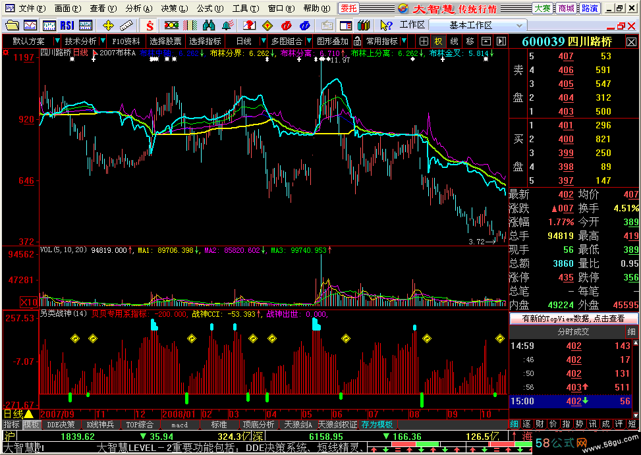Click the 日线 period label with yellow triangle
The width and height of the screenshot is (641, 455).
pos(18,414)
